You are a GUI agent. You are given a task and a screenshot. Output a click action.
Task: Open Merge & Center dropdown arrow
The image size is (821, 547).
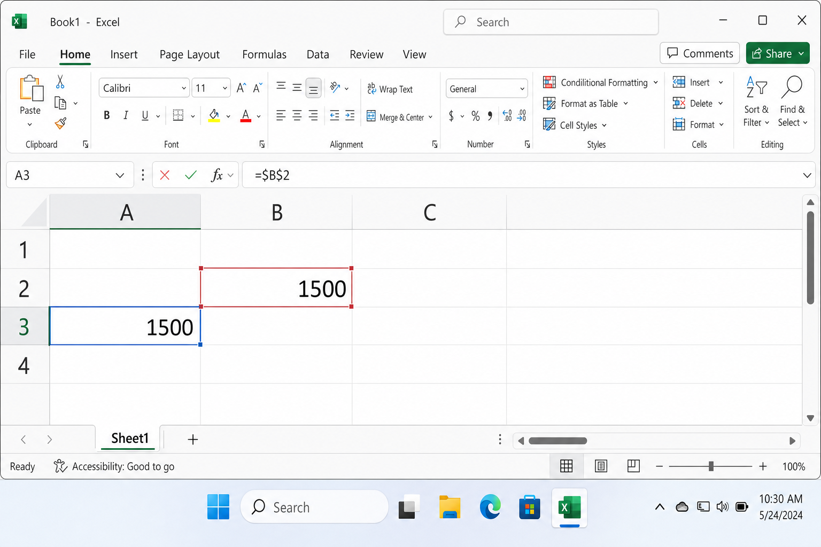[x=430, y=117]
